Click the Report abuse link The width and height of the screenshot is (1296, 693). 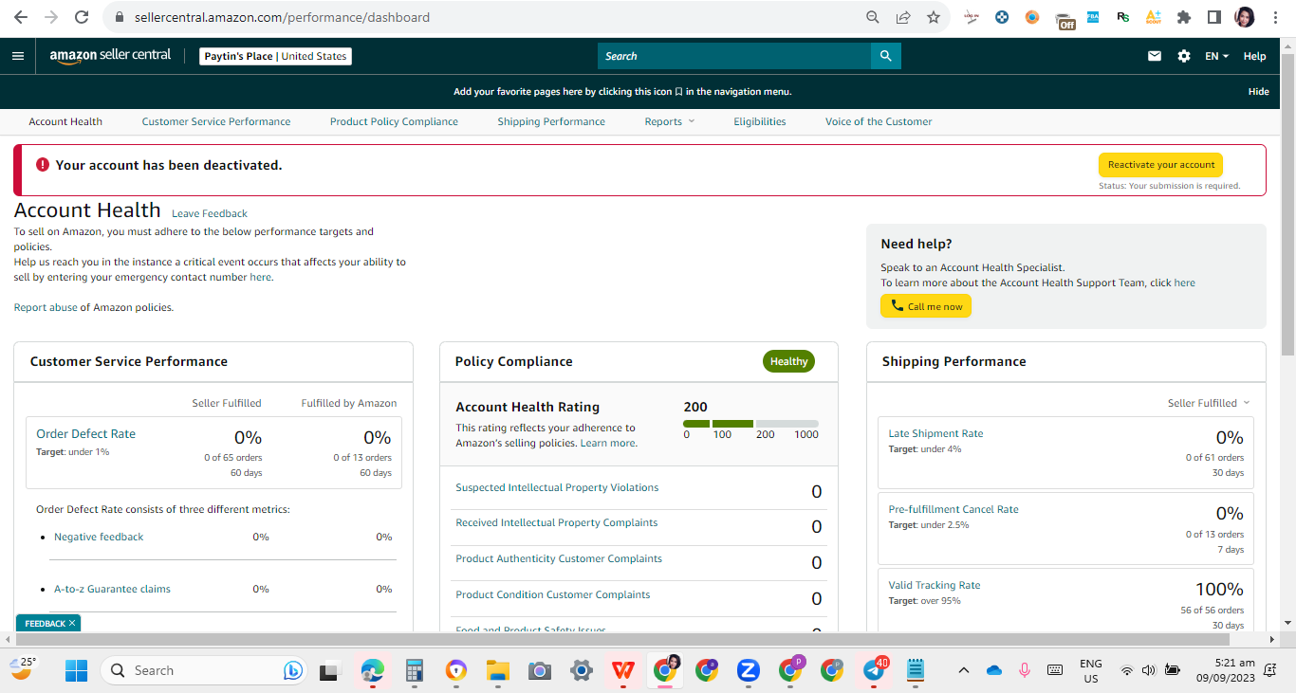[x=46, y=307]
